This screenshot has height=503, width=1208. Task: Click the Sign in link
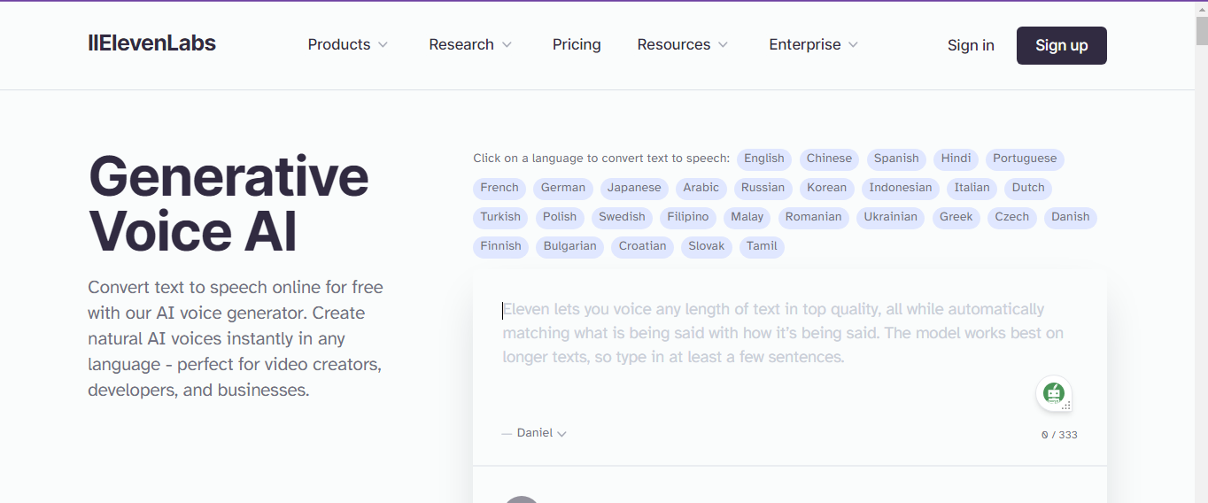[971, 45]
